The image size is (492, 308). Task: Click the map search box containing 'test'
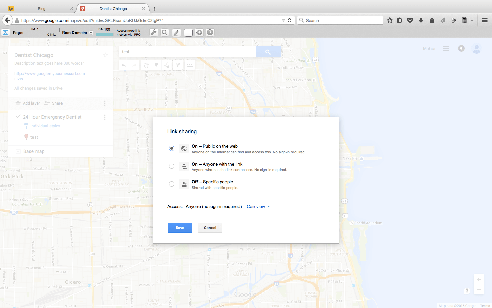pyautogui.click(x=187, y=52)
